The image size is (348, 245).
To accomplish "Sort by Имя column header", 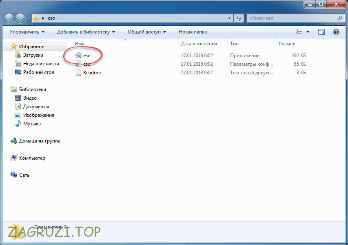I will [x=80, y=44].
